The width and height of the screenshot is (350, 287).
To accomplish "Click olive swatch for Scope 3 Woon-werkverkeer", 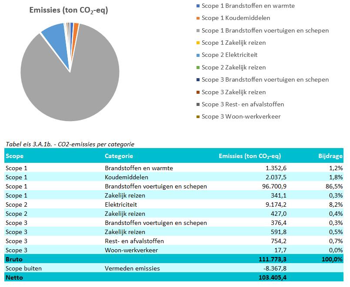I will point(198,117).
